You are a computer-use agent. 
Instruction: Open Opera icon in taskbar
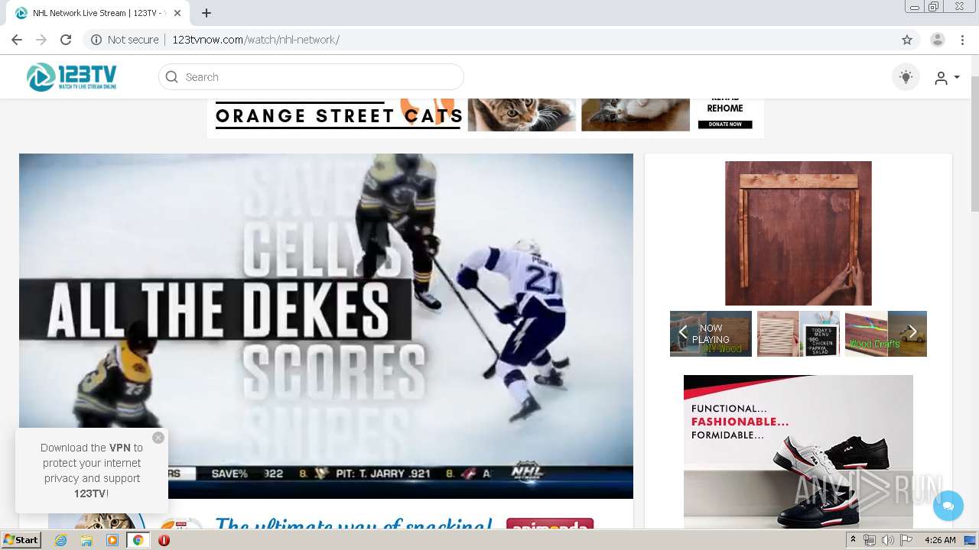tap(164, 540)
